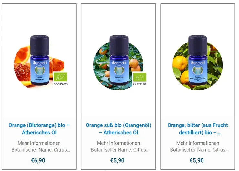Screen dimensions: 239x171
Task: Click the EU organic logo on Blutorange bottle
Action: click(60, 77)
